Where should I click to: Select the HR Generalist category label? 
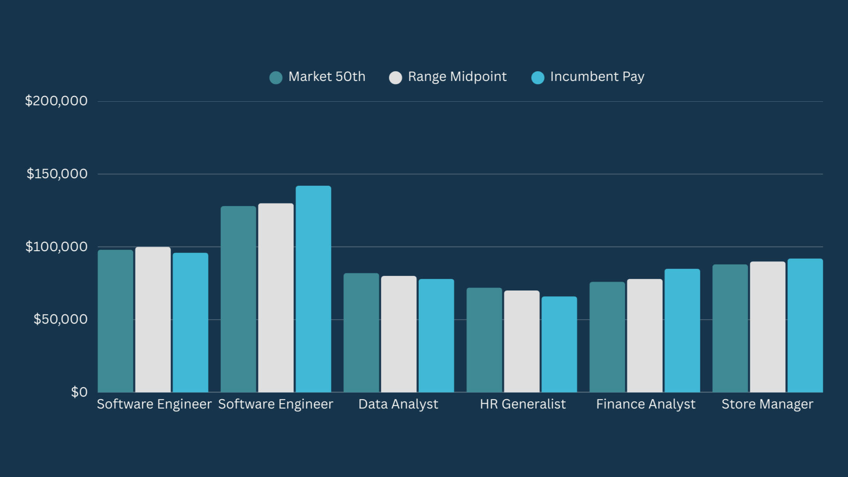522,404
